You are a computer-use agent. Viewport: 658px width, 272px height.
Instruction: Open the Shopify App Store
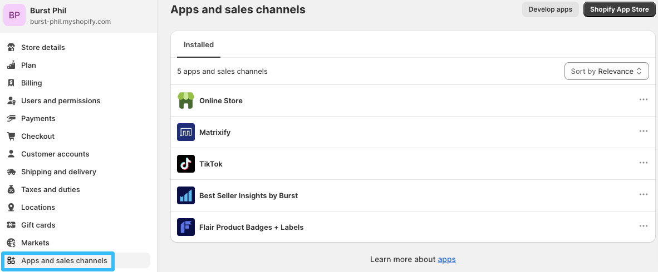[x=619, y=9]
